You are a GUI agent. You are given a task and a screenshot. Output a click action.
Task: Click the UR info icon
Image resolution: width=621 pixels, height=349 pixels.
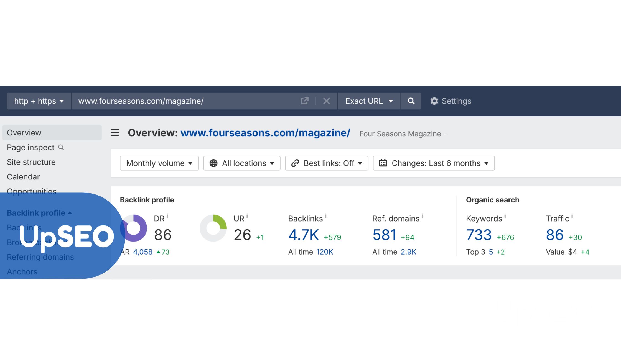247,216
